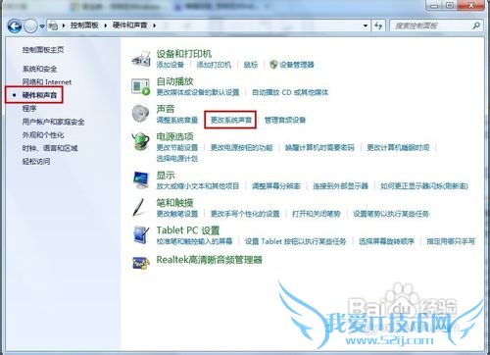Open the 显示 monitor icon

[x=141, y=180]
